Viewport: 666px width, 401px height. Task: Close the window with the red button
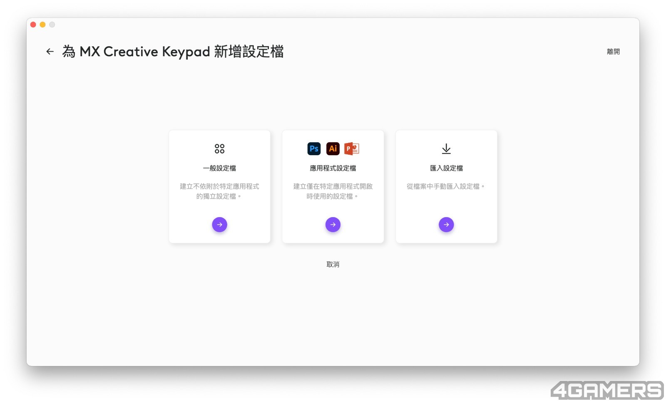tap(33, 25)
